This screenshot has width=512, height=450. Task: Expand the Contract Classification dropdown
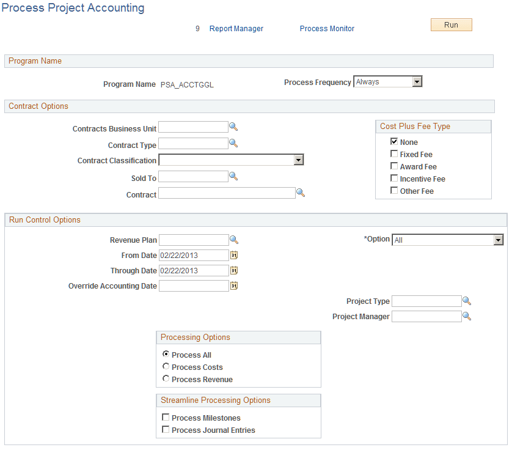point(299,160)
